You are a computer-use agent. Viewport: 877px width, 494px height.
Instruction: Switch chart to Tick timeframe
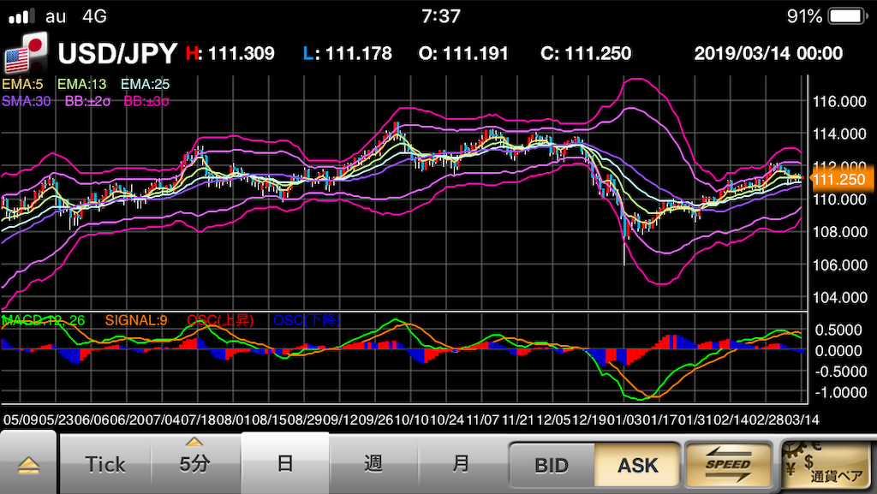pos(105,464)
